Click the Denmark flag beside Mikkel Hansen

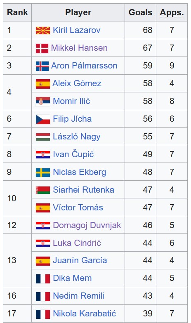[42, 48]
